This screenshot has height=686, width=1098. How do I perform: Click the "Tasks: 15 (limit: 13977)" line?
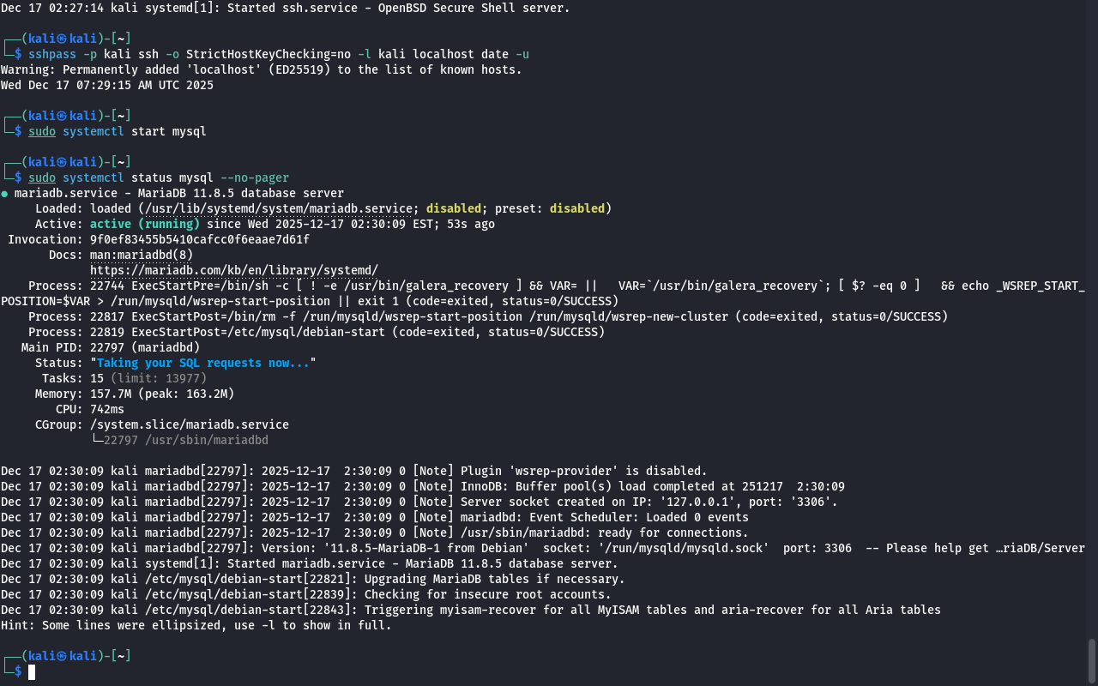[x=124, y=378]
